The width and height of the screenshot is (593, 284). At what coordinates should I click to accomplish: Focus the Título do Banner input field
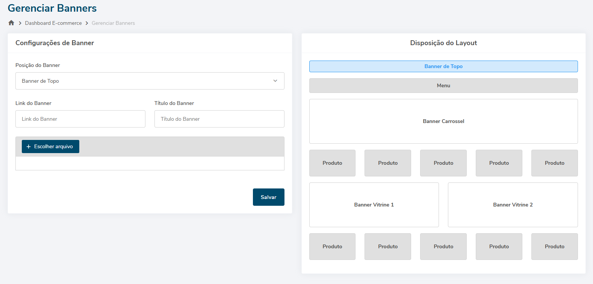pos(219,119)
